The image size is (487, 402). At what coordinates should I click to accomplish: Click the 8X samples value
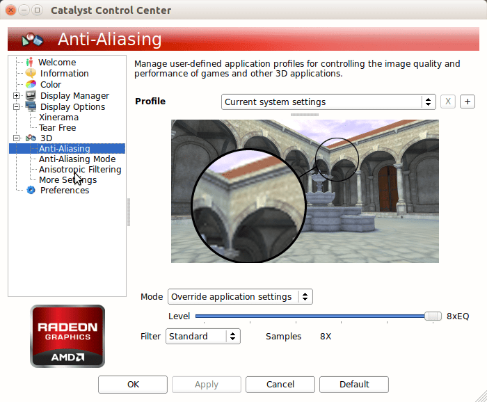click(x=326, y=337)
